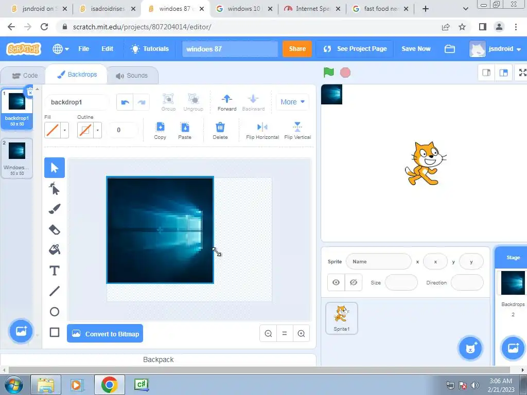Screen dimensions: 527x395
Task: Open Chrome from the Windows taskbar
Action: 109,385
